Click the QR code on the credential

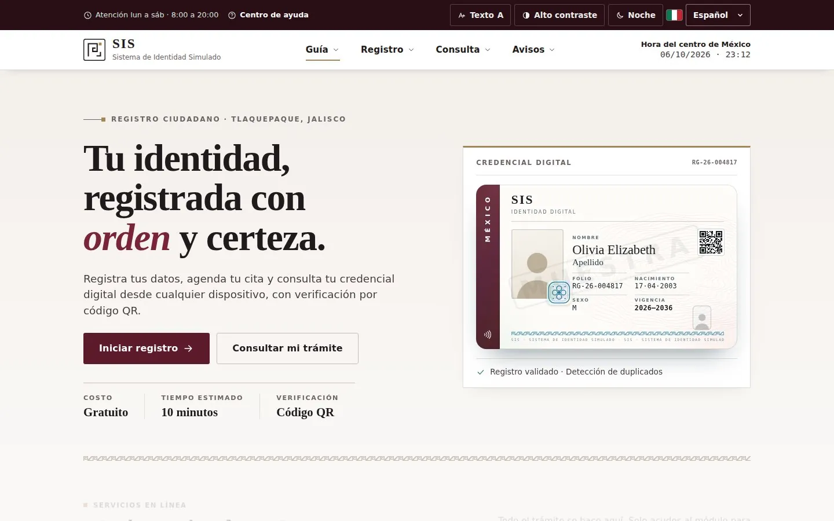pyautogui.click(x=711, y=242)
